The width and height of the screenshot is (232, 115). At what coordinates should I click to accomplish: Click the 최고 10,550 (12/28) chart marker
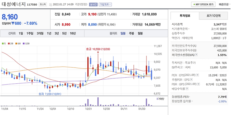(98, 49)
